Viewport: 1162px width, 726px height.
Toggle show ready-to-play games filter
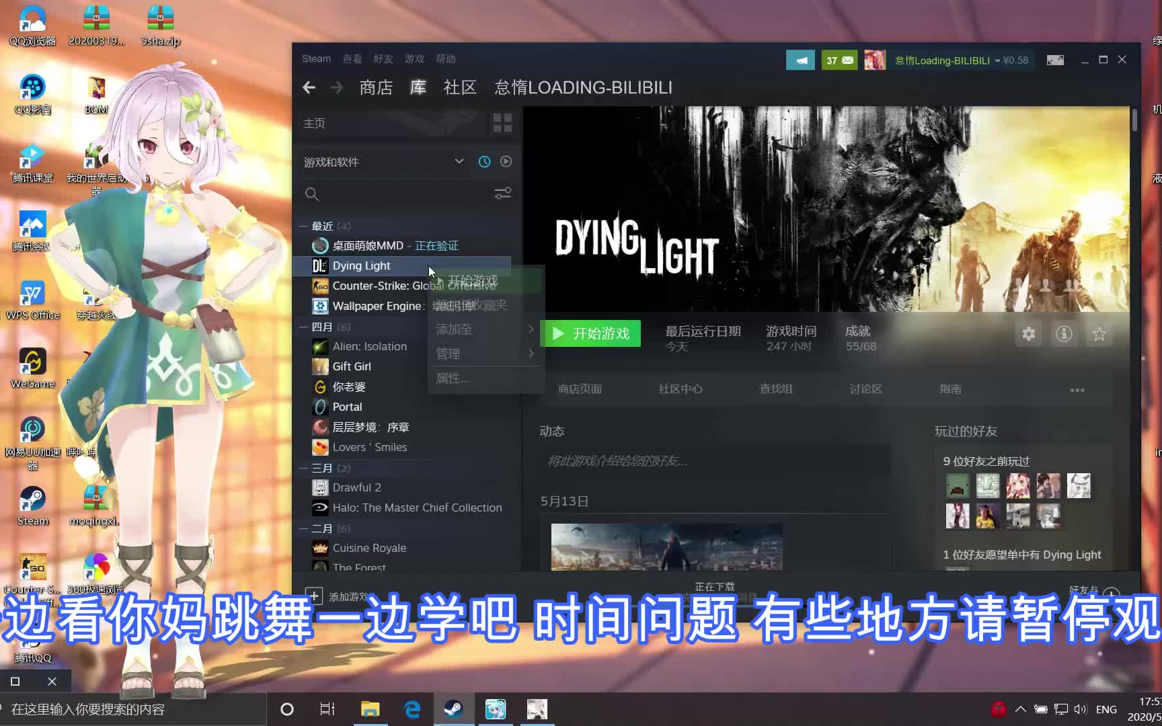506,162
